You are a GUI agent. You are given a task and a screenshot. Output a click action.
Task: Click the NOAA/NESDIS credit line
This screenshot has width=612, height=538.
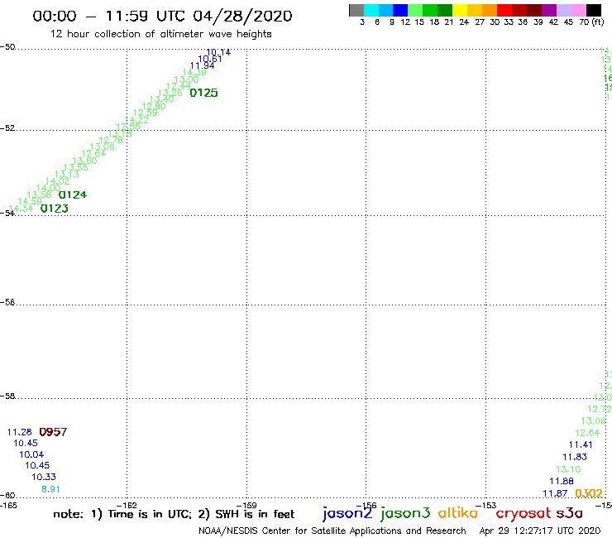click(332, 531)
